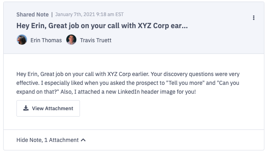Click the January 7th, 2021 timestamp

(89, 14)
